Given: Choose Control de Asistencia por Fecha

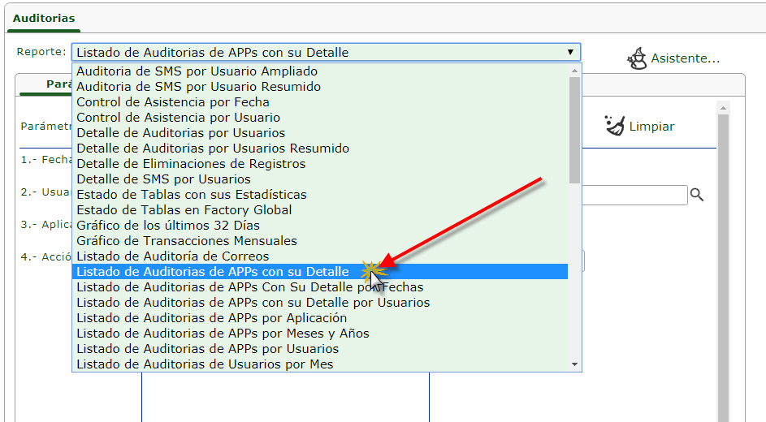Looking at the screenshot, I should (x=319, y=102).
